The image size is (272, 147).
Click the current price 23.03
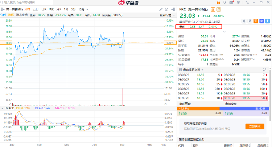coord(187,16)
